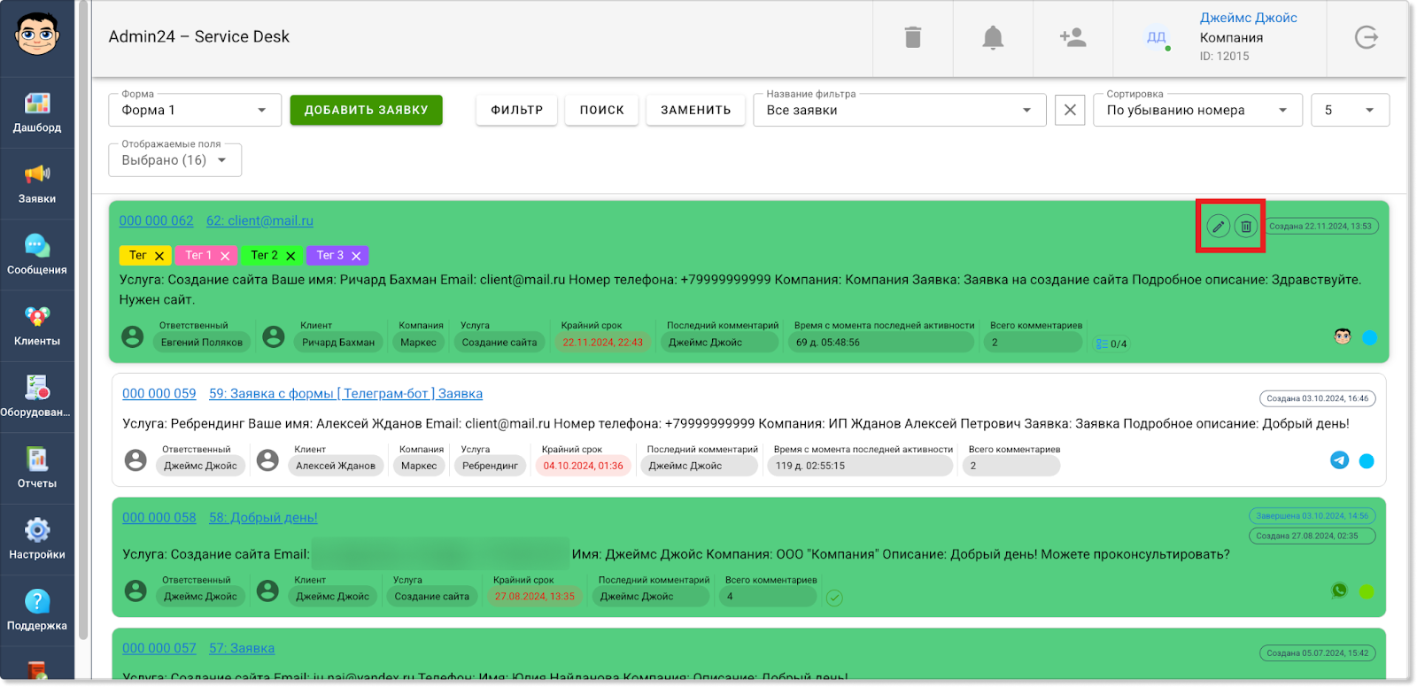Open ticket number 000 000 057
This screenshot has height=687, width=1417.
(159, 648)
